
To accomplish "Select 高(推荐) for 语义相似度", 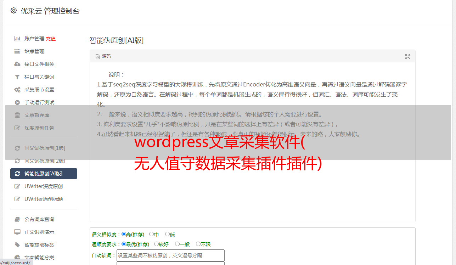I will click(124, 234).
